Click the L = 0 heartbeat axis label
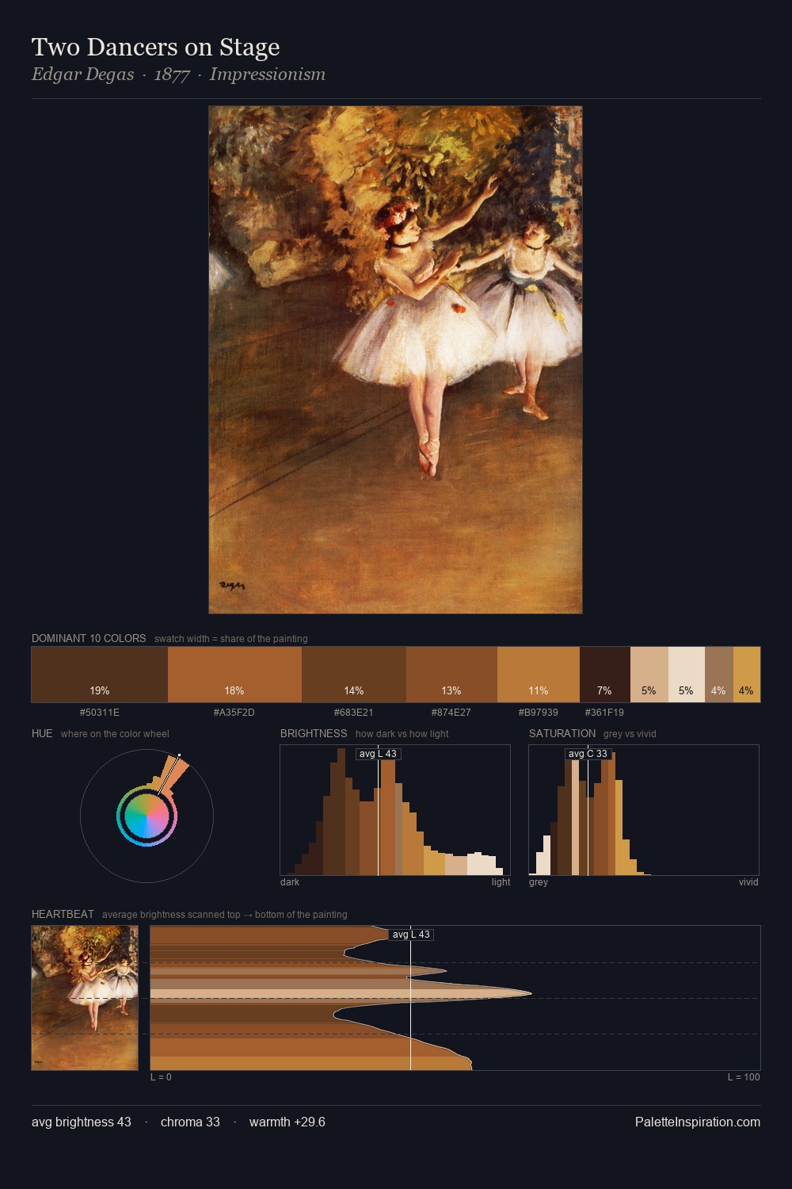This screenshot has width=792, height=1189. click(161, 1077)
